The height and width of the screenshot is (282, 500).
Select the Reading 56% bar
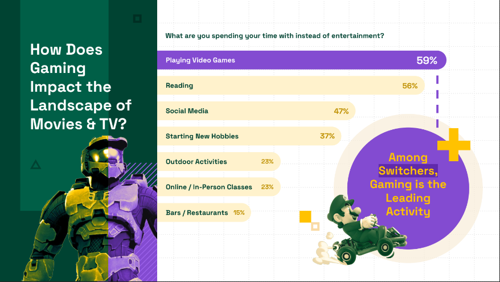291,85
